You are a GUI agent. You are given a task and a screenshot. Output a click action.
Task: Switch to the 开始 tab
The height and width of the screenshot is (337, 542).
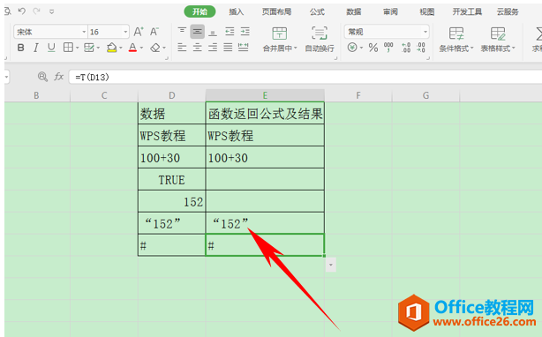[199, 11]
